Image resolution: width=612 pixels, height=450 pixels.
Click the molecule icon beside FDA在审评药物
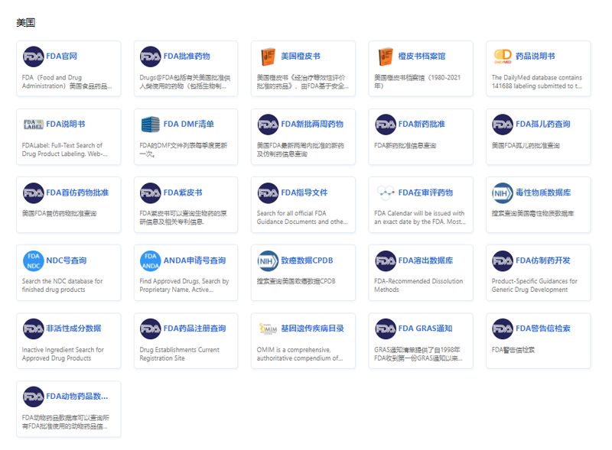pos(386,193)
